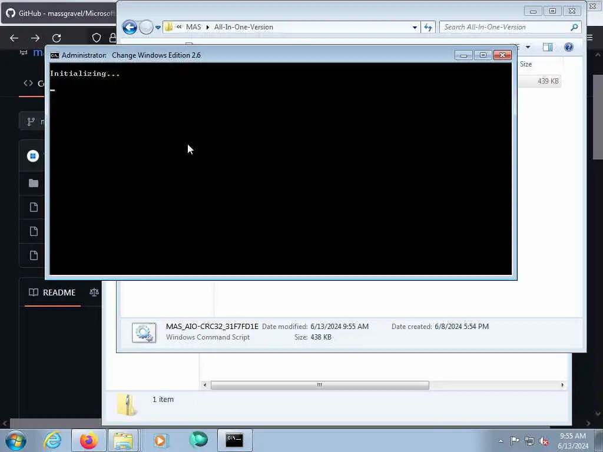Switch to the command prompt taskbar button
The image size is (603, 452).
pyautogui.click(x=234, y=440)
